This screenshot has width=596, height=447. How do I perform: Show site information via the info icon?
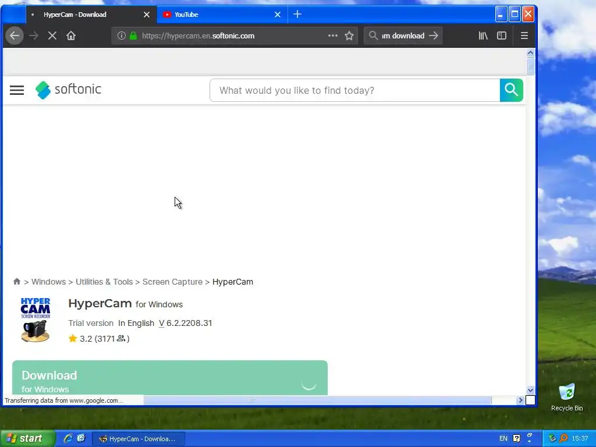click(x=121, y=36)
